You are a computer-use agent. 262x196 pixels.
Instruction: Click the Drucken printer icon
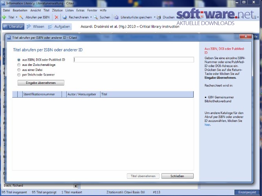pos(159,17)
